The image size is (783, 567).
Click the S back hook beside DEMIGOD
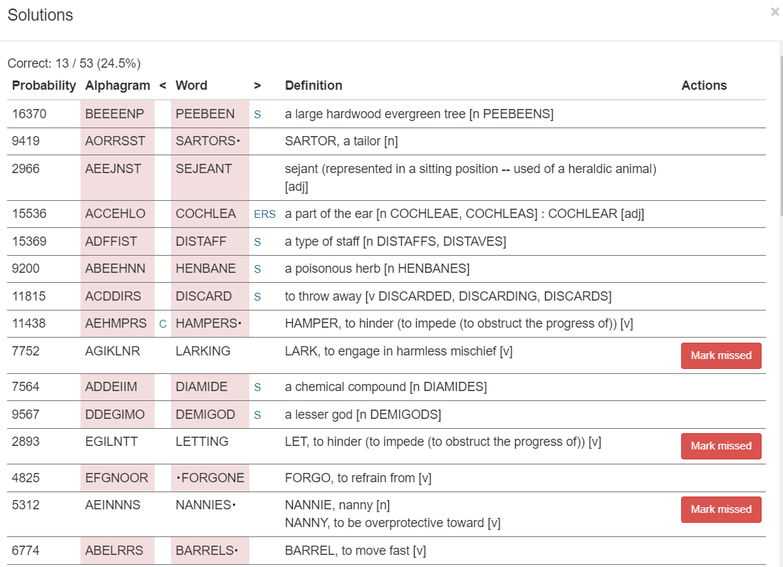[x=258, y=415]
